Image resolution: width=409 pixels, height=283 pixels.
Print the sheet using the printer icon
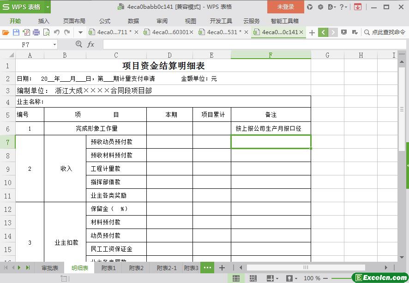(36, 32)
